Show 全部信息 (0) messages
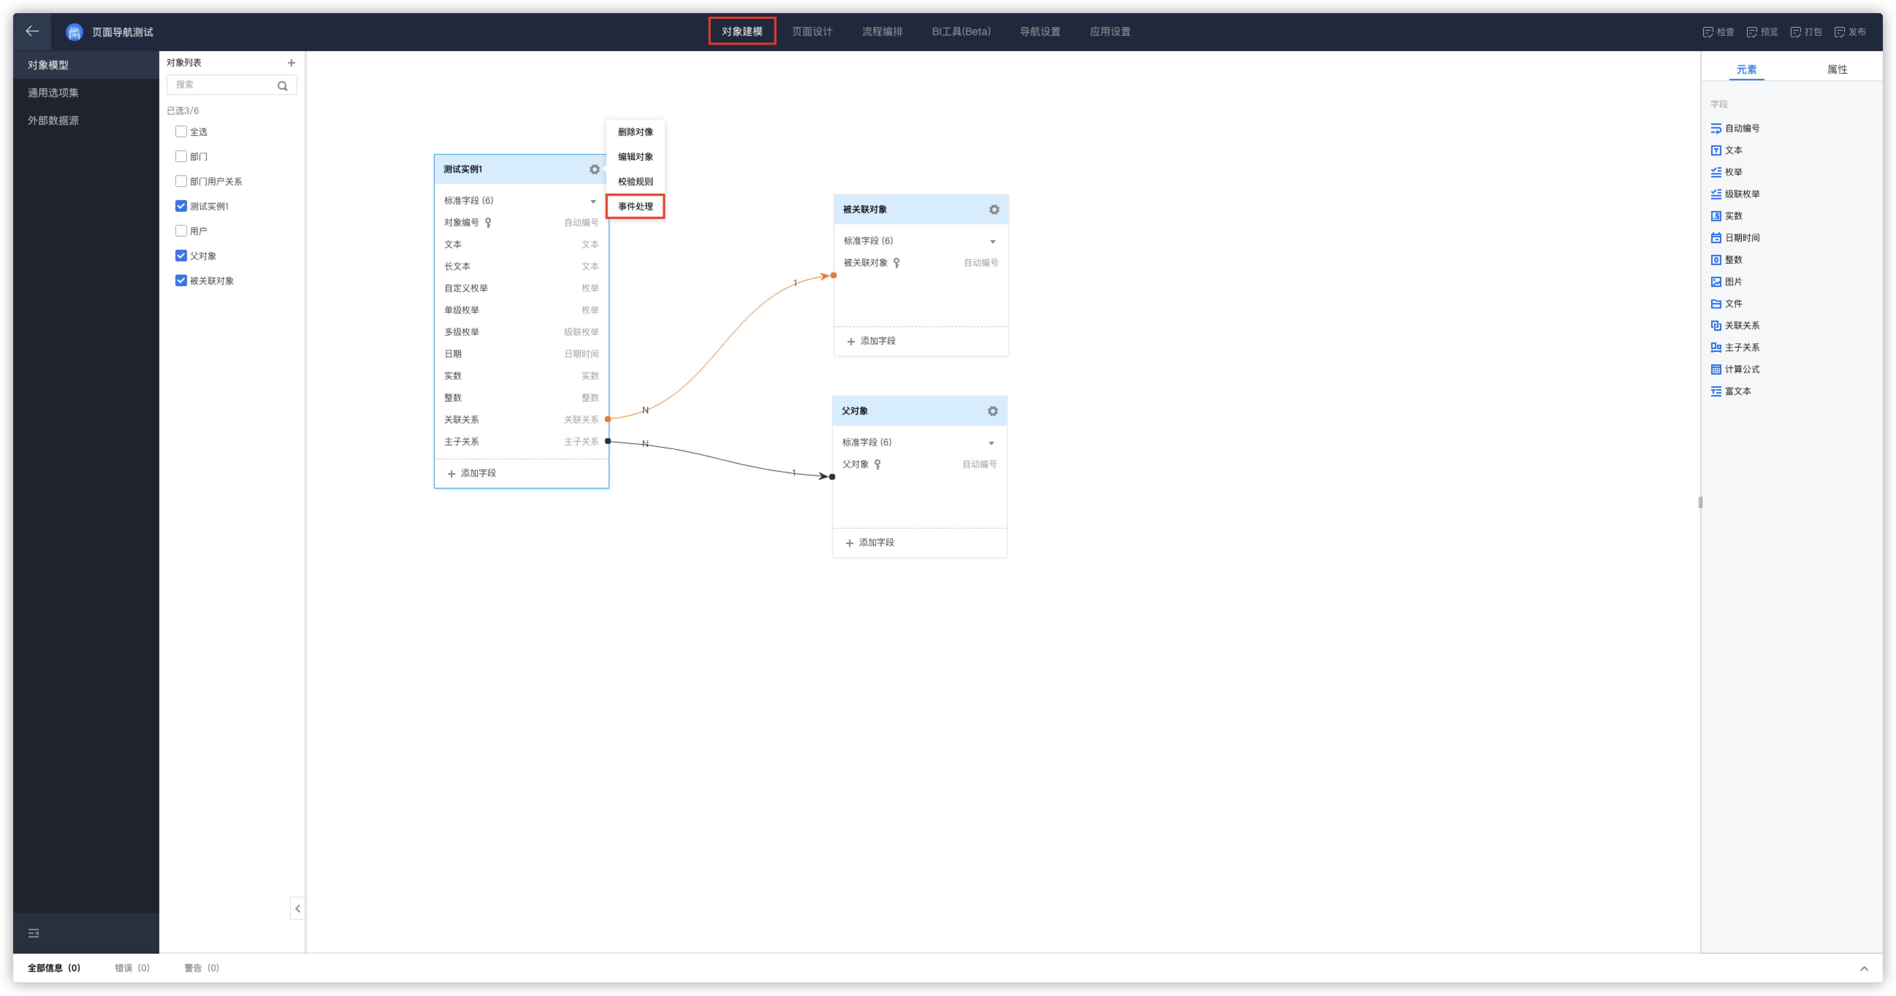Viewport: 1896px width, 996px height. 54,968
